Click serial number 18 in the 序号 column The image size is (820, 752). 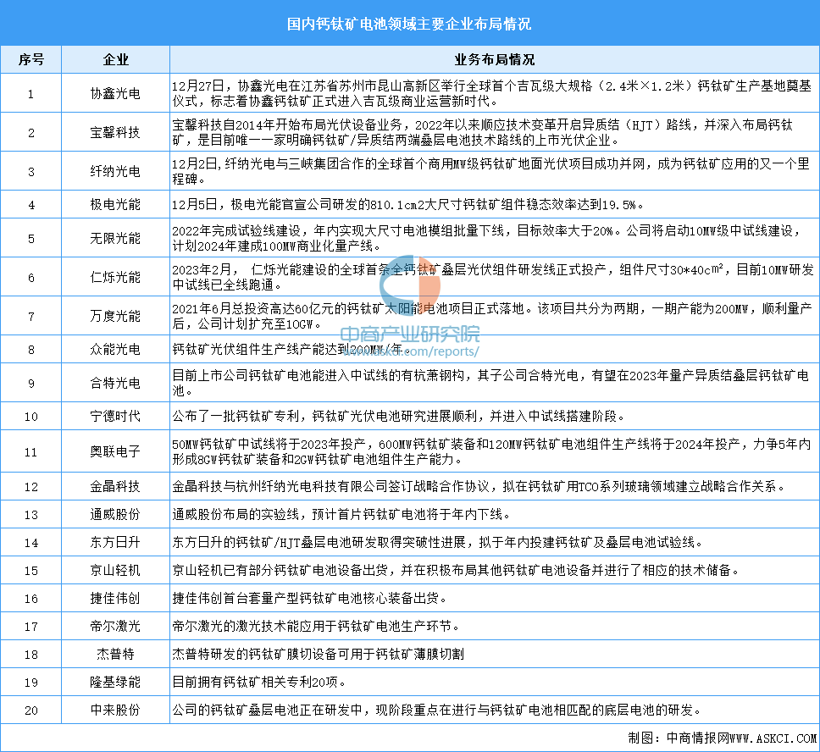(x=30, y=655)
